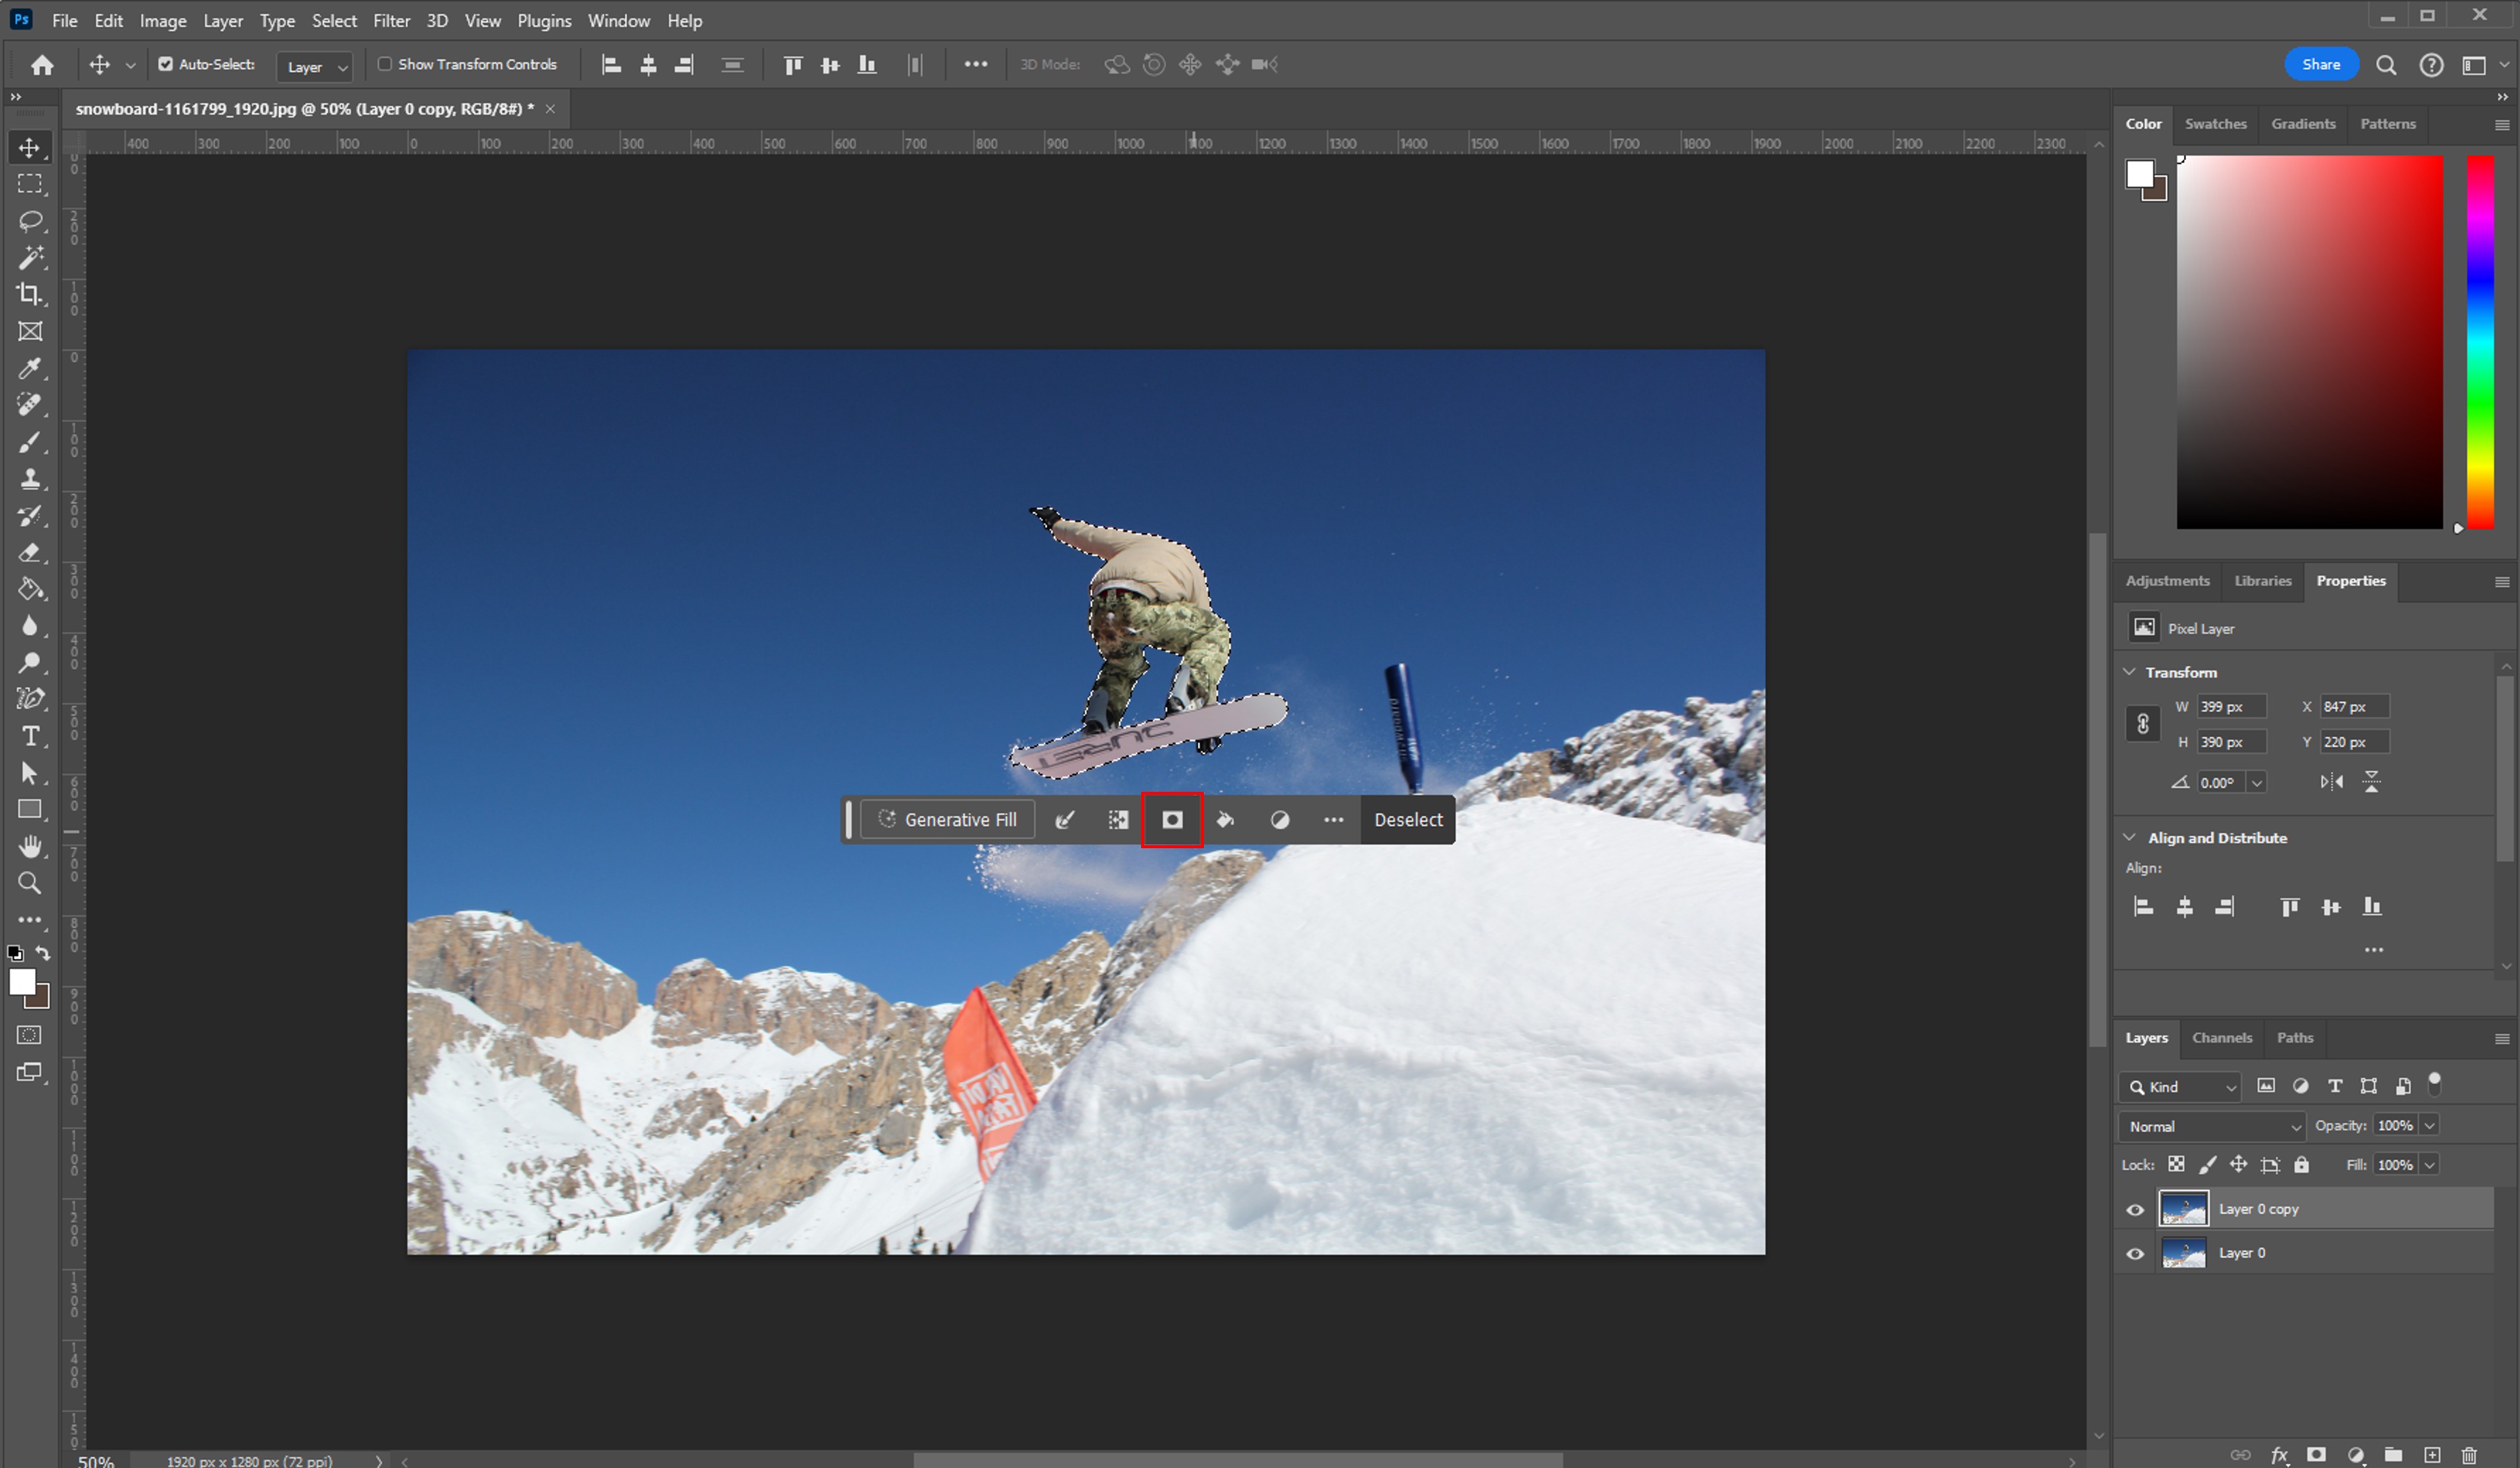This screenshot has width=2520, height=1468.
Task: Click the foreground color swatch in Color panel
Action: pyautogui.click(x=2139, y=174)
